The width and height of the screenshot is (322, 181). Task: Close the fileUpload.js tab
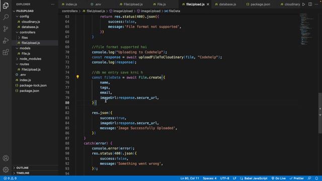(x=208, y=5)
